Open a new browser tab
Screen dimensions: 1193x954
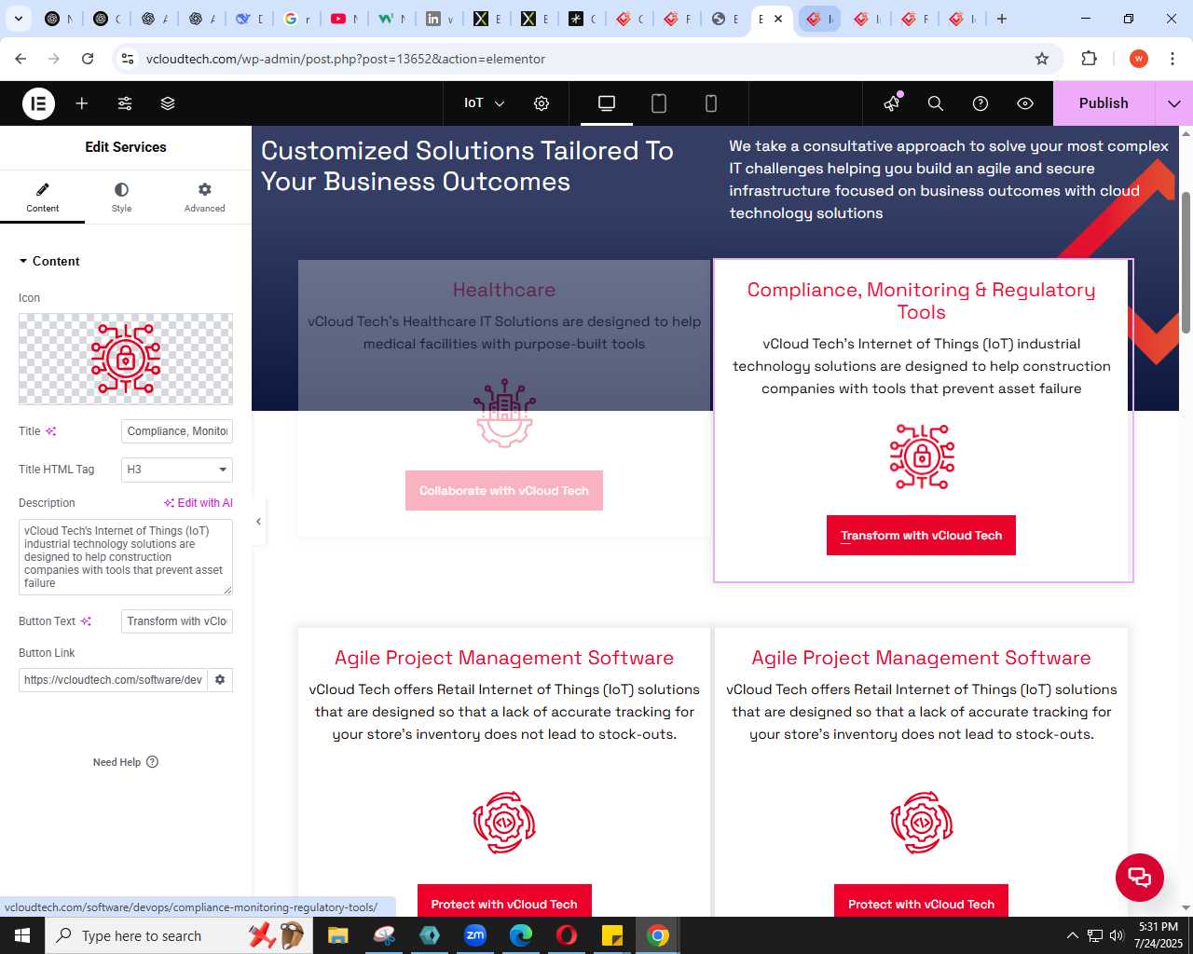pos(1002,19)
